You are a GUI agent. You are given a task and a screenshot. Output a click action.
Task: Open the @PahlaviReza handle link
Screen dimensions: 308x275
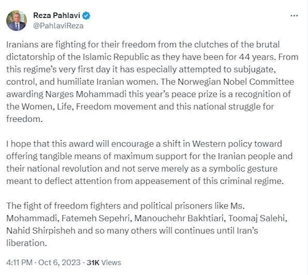pos(58,26)
